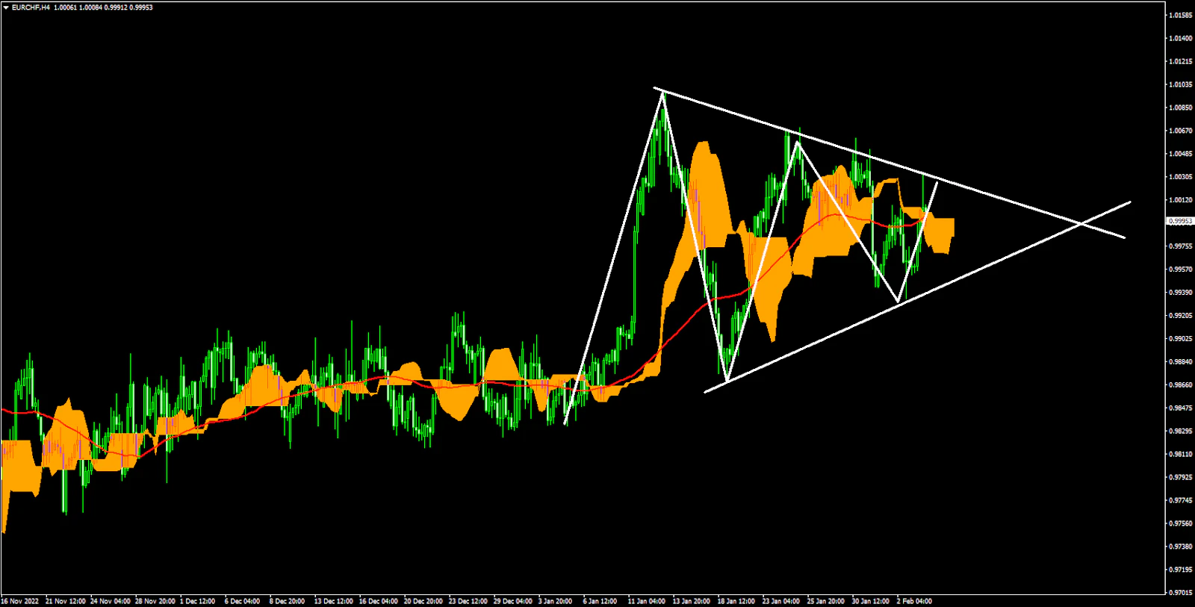Click the 1.01585 price scale label
The width and height of the screenshot is (1195, 607).
click(1180, 15)
